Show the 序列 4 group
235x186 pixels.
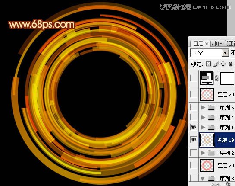[x=194, y=117]
